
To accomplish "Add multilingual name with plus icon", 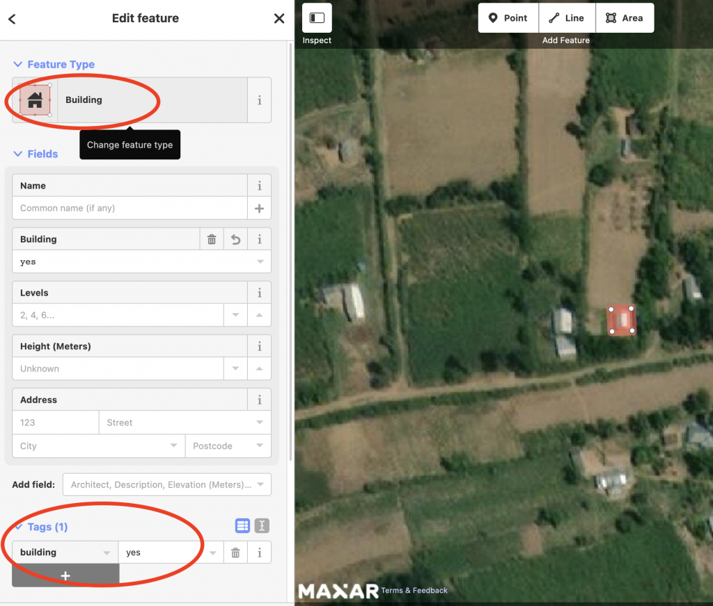I will click(x=260, y=208).
